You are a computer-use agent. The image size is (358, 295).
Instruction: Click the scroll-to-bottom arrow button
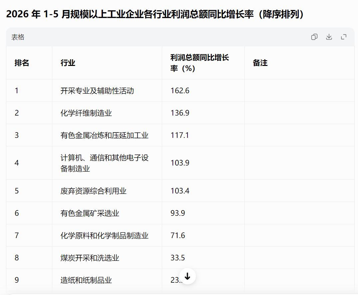pyautogui.click(x=187, y=276)
